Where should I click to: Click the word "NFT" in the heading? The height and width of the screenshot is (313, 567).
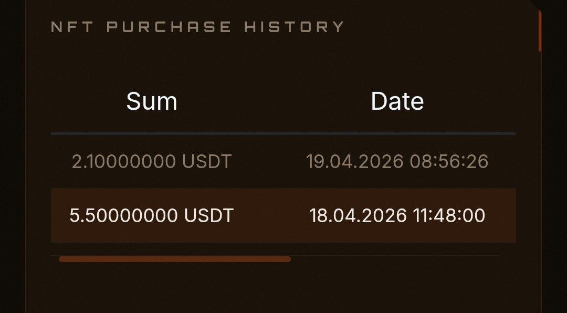coord(72,27)
